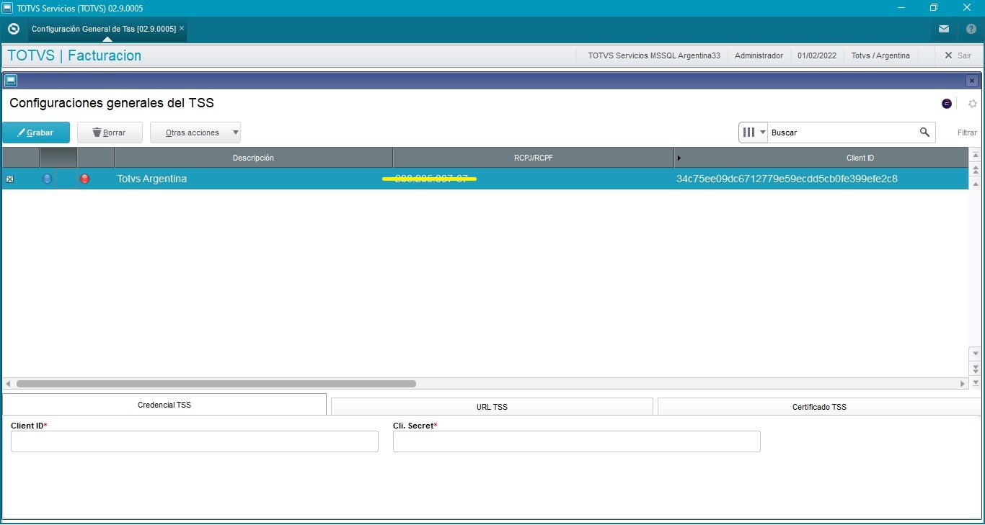
Task: Open the Otras acciones dropdown
Action: click(195, 133)
